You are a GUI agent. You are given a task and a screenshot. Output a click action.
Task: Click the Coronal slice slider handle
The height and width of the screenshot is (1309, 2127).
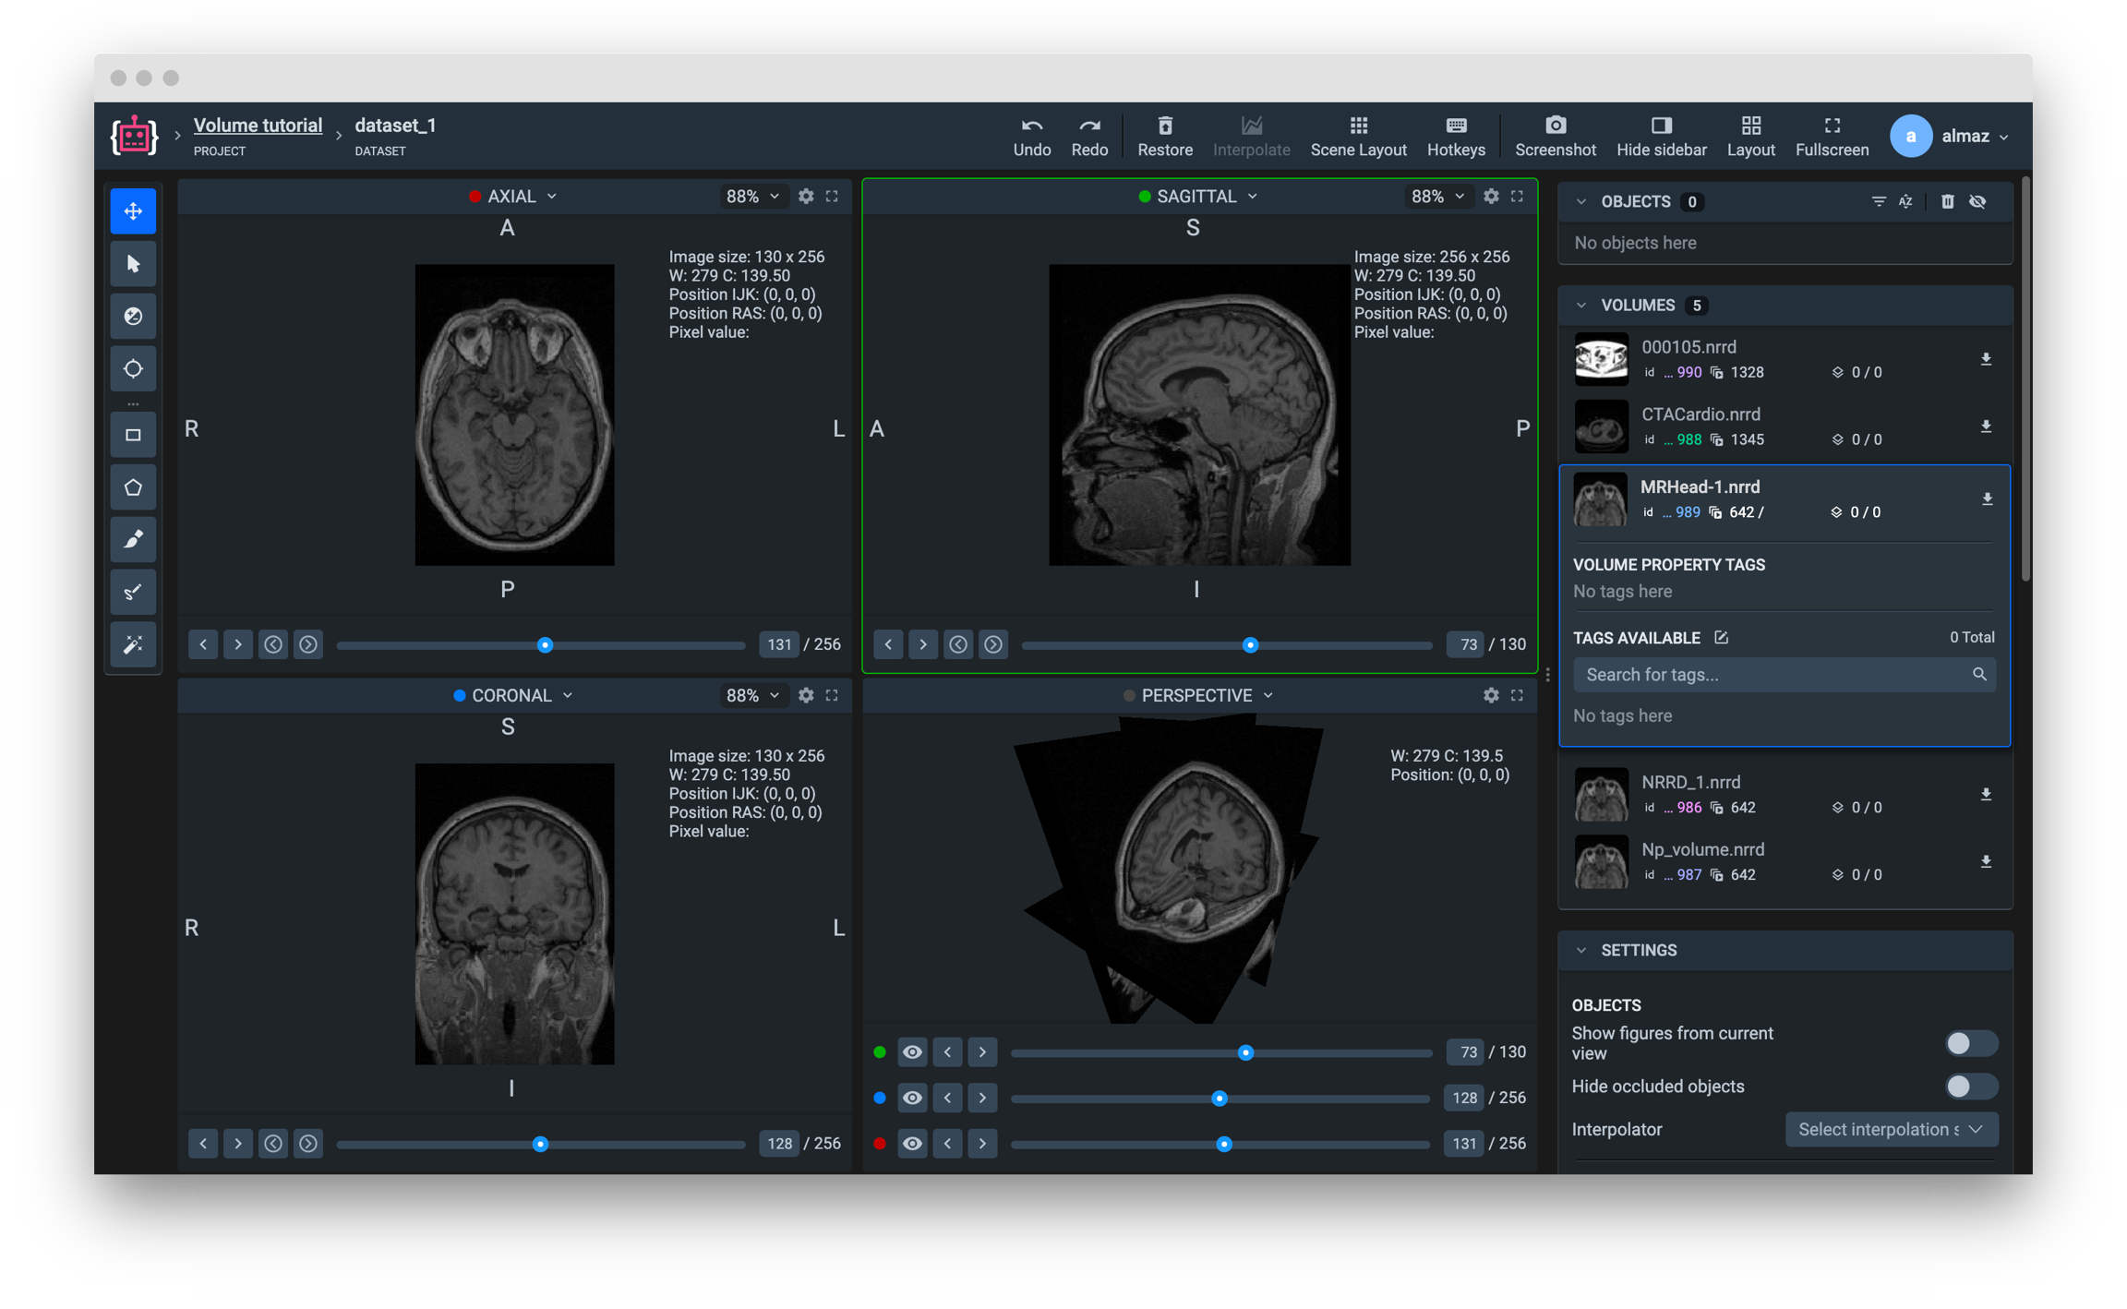pyautogui.click(x=540, y=1144)
